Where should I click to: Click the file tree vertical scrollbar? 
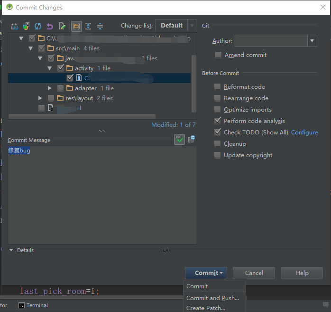click(194, 84)
